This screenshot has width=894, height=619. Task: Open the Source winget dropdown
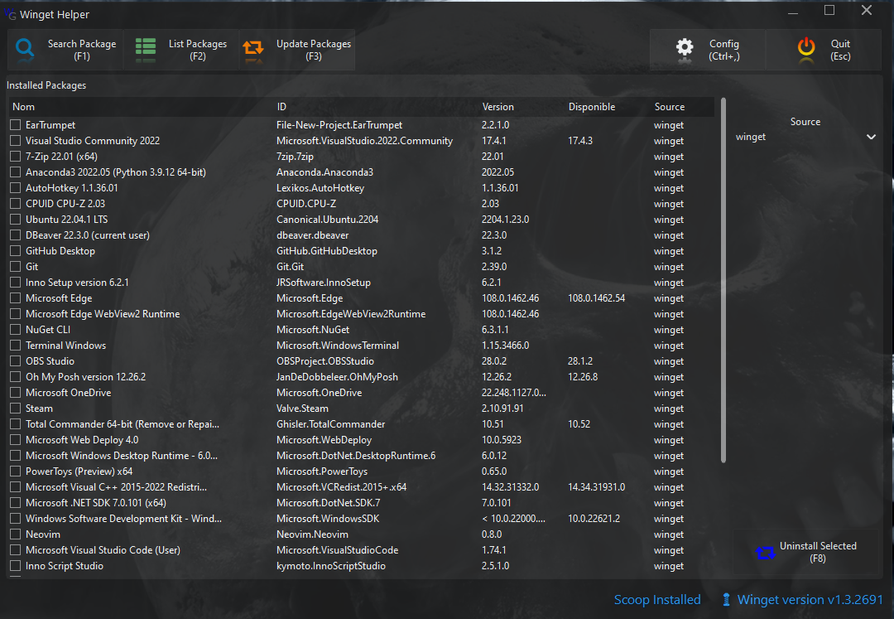click(805, 137)
